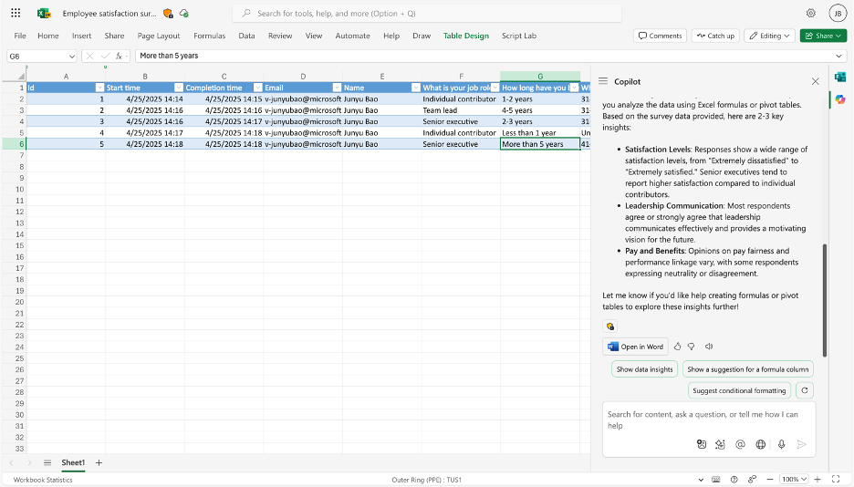
Task: Open the app launcher waffle icon
Action: coord(16,14)
